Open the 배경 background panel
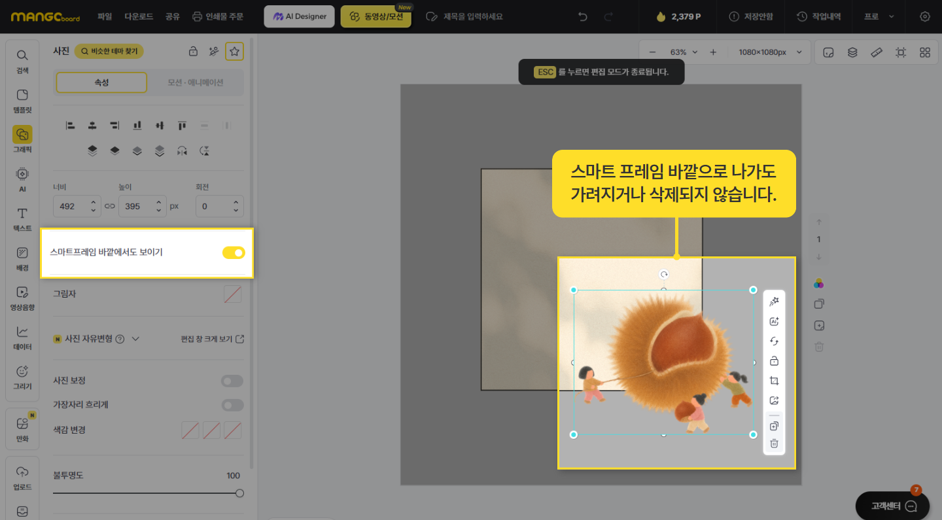 pyautogui.click(x=22, y=258)
